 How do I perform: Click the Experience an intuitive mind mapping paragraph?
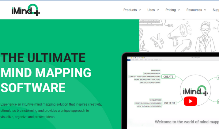tap(51, 111)
